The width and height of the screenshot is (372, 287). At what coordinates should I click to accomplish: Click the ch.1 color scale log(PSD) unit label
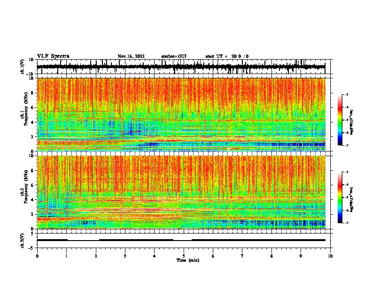(x=351, y=122)
